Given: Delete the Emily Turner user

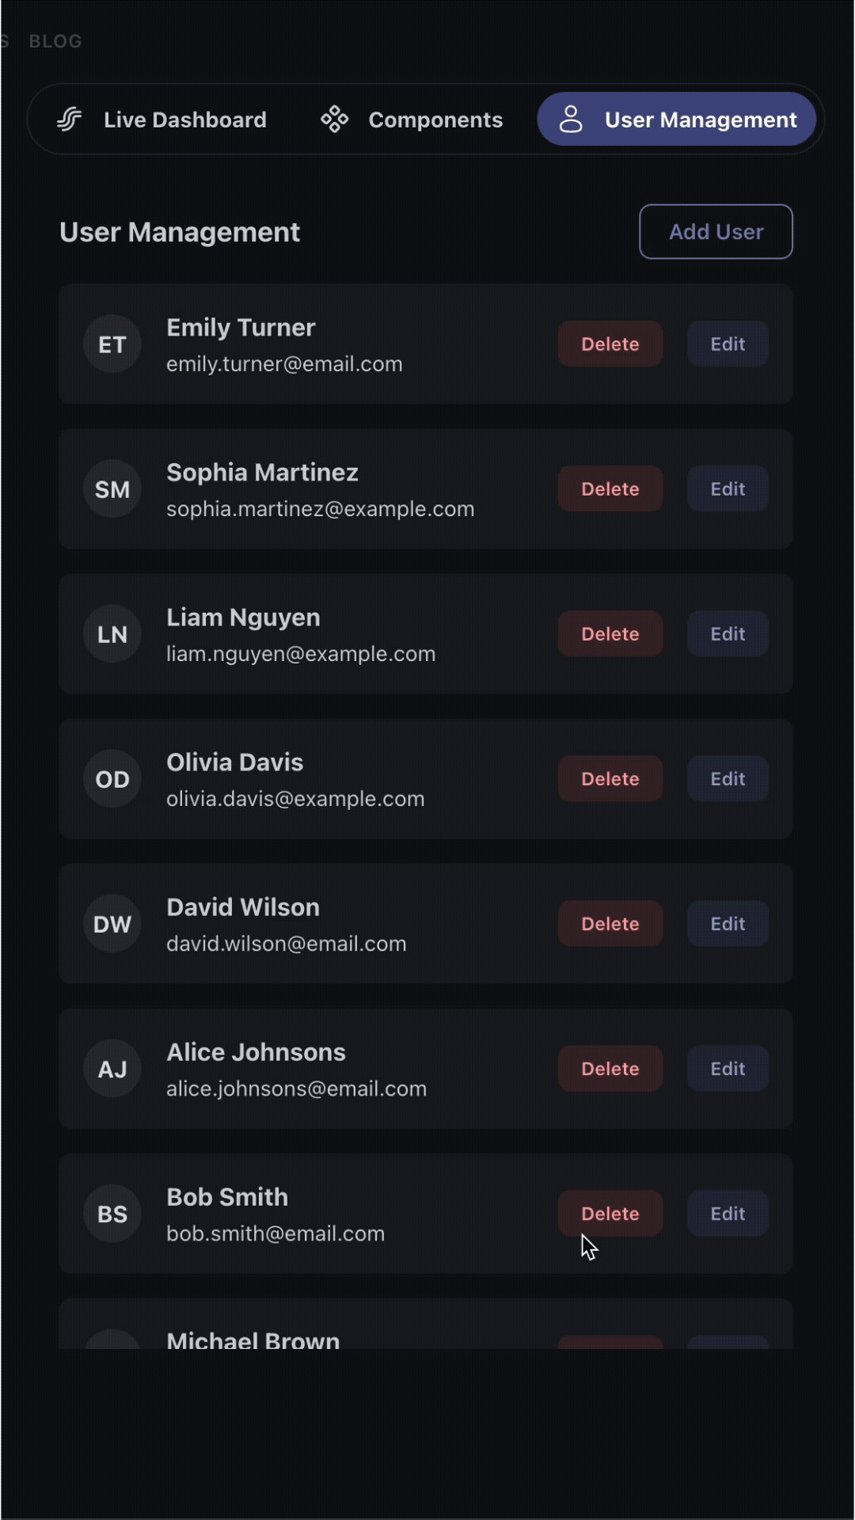Looking at the screenshot, I should pyautogui.click(x=610, y=344).
